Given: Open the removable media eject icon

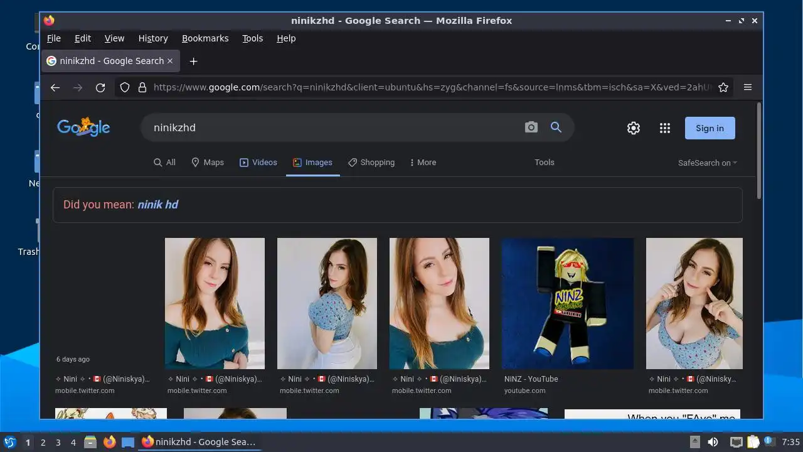Looking at the screenshot, I should (695, 442).
